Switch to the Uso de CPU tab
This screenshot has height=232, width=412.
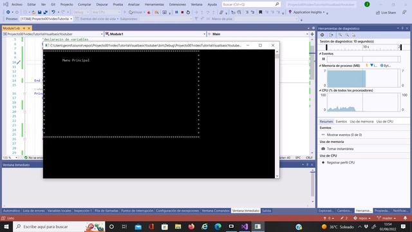pyautogui.click(x=385, y=122)
